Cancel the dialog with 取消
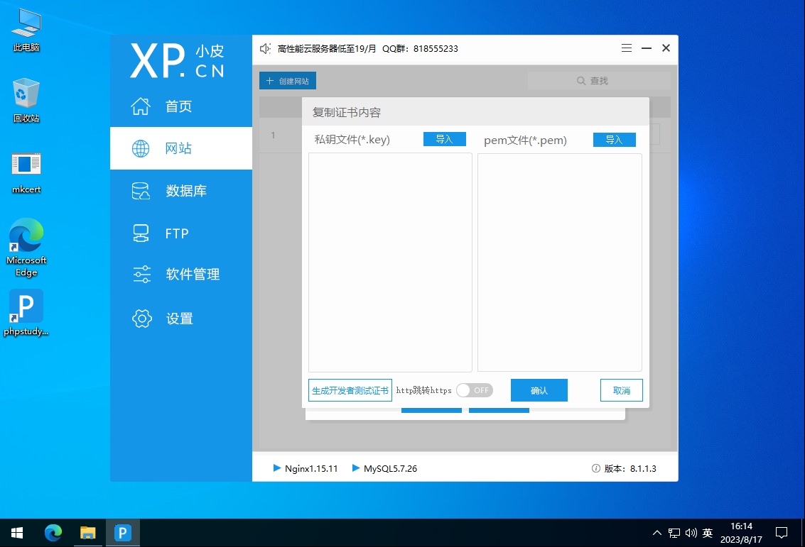The height and width of the screenshot is (547, 805). 621,391
